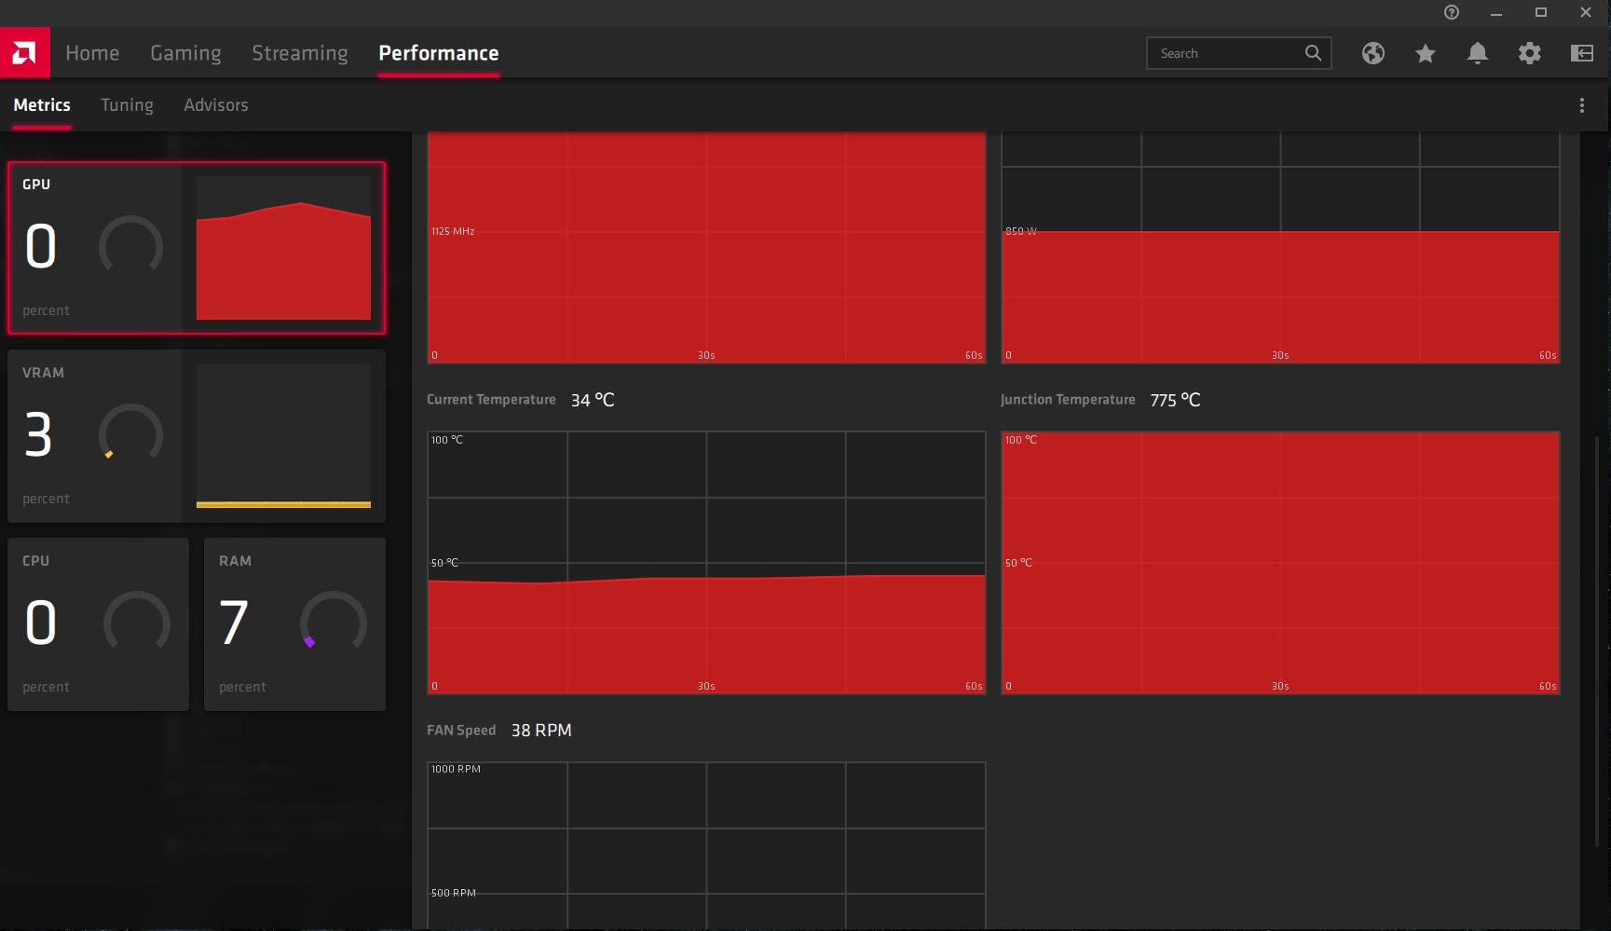Click the search magnifier icon

pos(1313,53)
